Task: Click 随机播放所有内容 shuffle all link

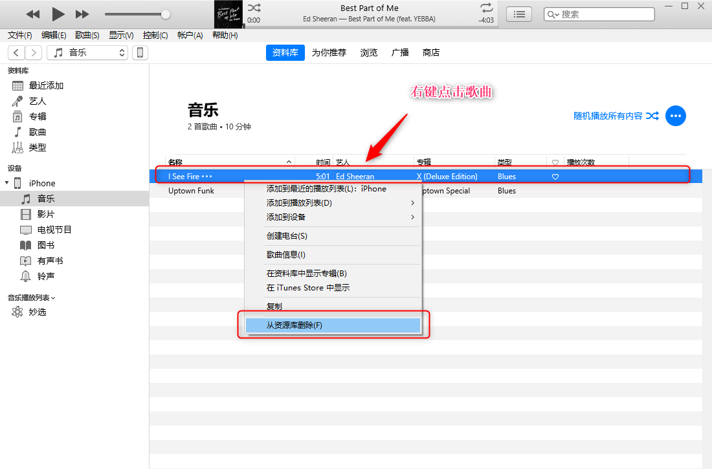Action: [616, 116]
